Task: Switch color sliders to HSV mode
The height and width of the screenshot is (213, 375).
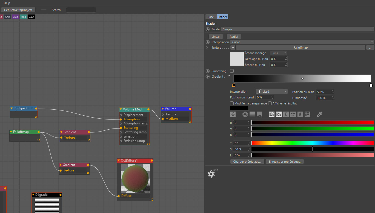Action: [x=279, y=114]
